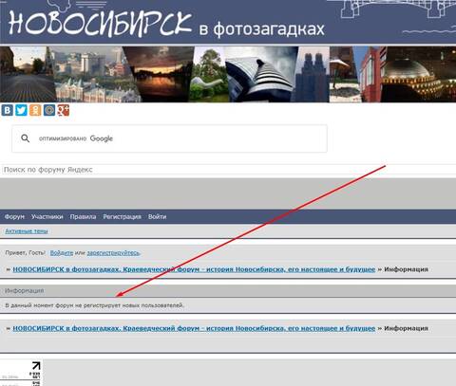Click the 'зарегистрируйтесь' link
This screenshot has height=386, width=456.
click(113, 253)
